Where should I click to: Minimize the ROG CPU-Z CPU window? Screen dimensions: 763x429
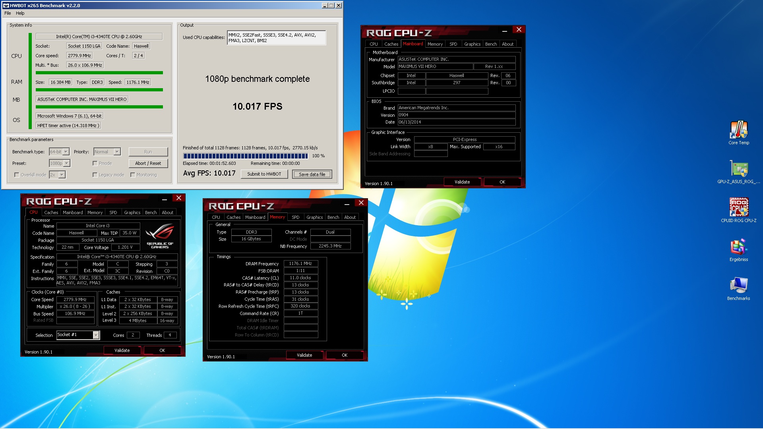click(x=164, y=199)
